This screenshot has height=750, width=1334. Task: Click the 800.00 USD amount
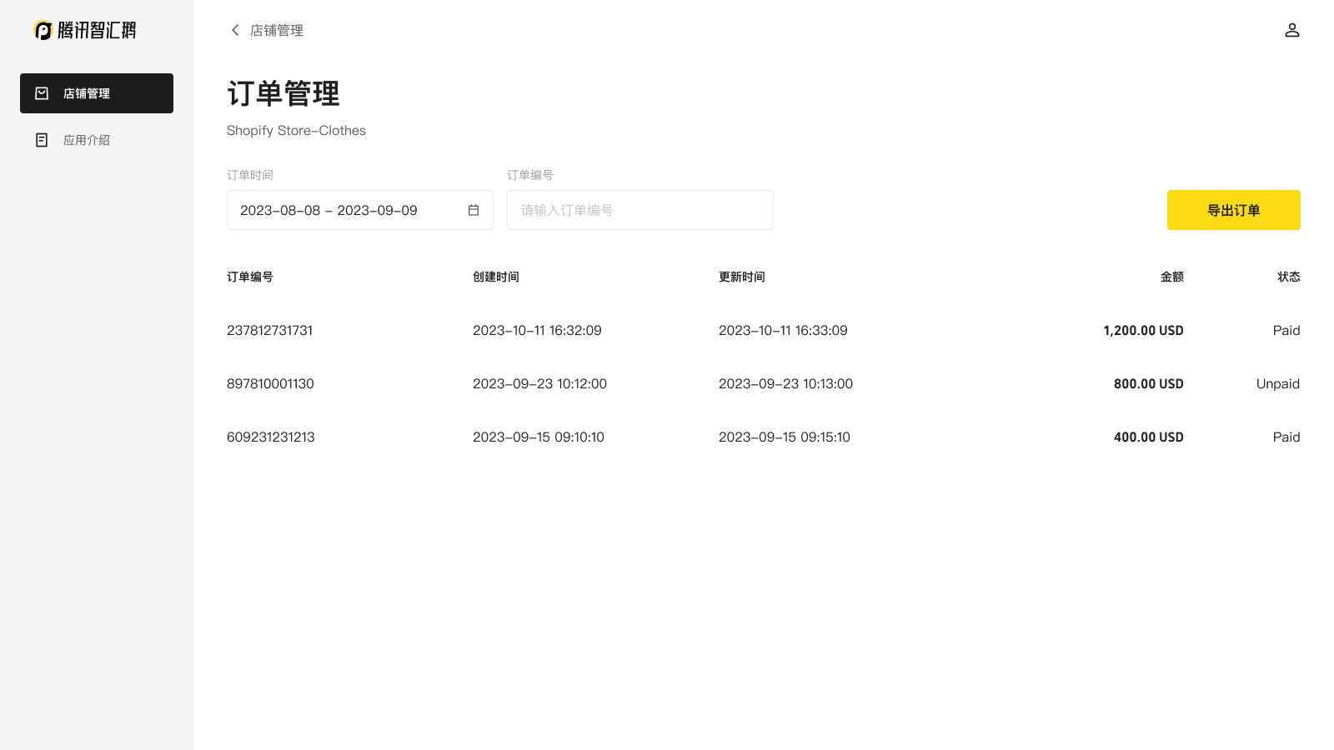pyautogui.click(x=1149, y=383)
